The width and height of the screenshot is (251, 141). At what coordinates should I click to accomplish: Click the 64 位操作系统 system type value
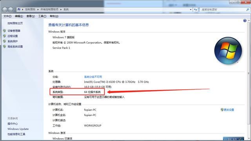pos(92,92)
